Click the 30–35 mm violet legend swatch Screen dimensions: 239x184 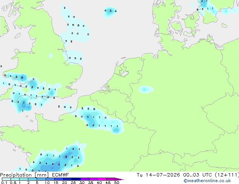click(x=85, y=179)
